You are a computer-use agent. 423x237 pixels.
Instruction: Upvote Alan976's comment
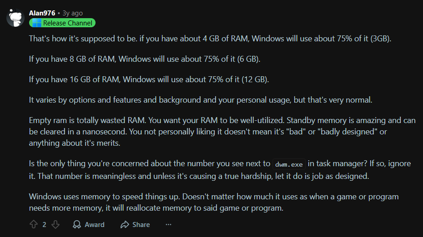coord(33,224)
